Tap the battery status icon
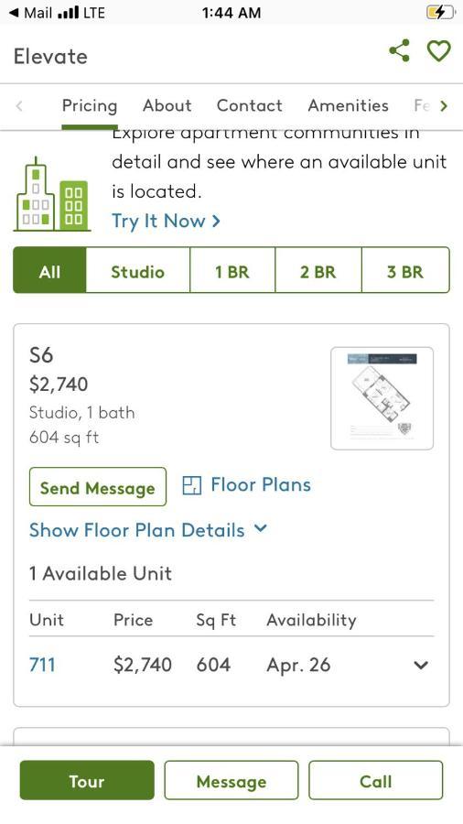 click(440, 12)
